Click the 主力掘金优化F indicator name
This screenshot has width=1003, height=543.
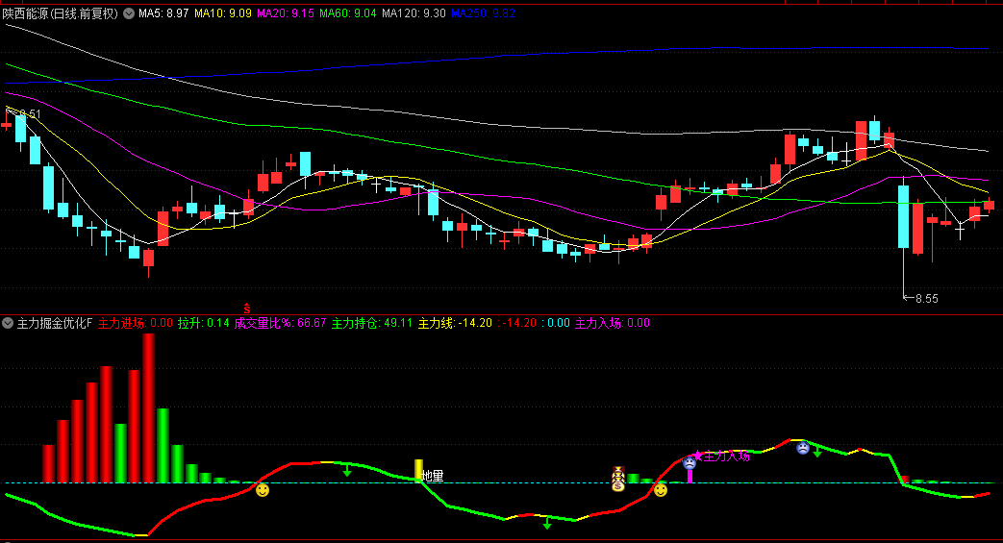coord(55,323)
